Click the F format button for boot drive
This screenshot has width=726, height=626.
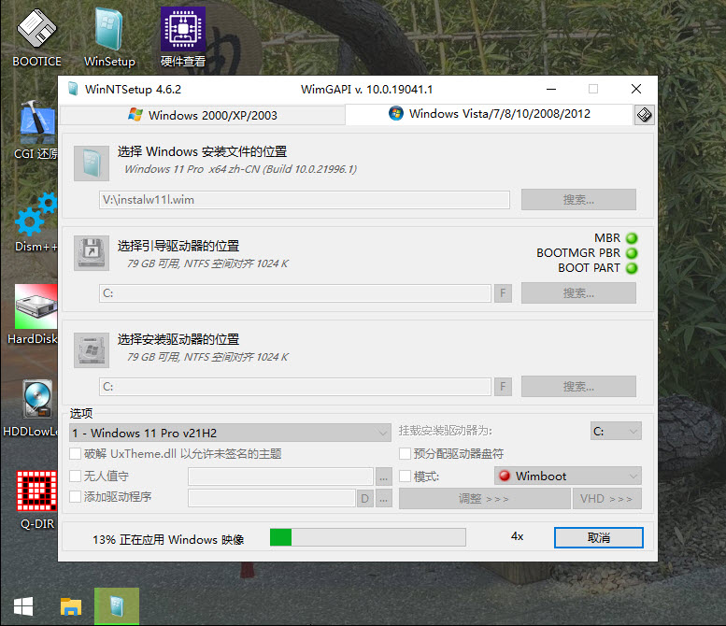[x=503, y=293]
